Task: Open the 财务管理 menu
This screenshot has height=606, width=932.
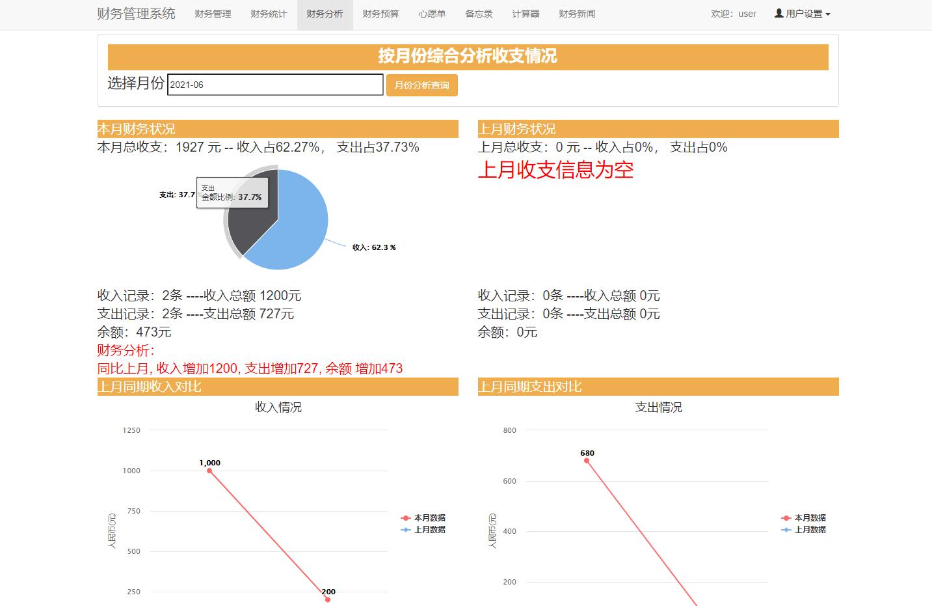Action: [213, 14]
